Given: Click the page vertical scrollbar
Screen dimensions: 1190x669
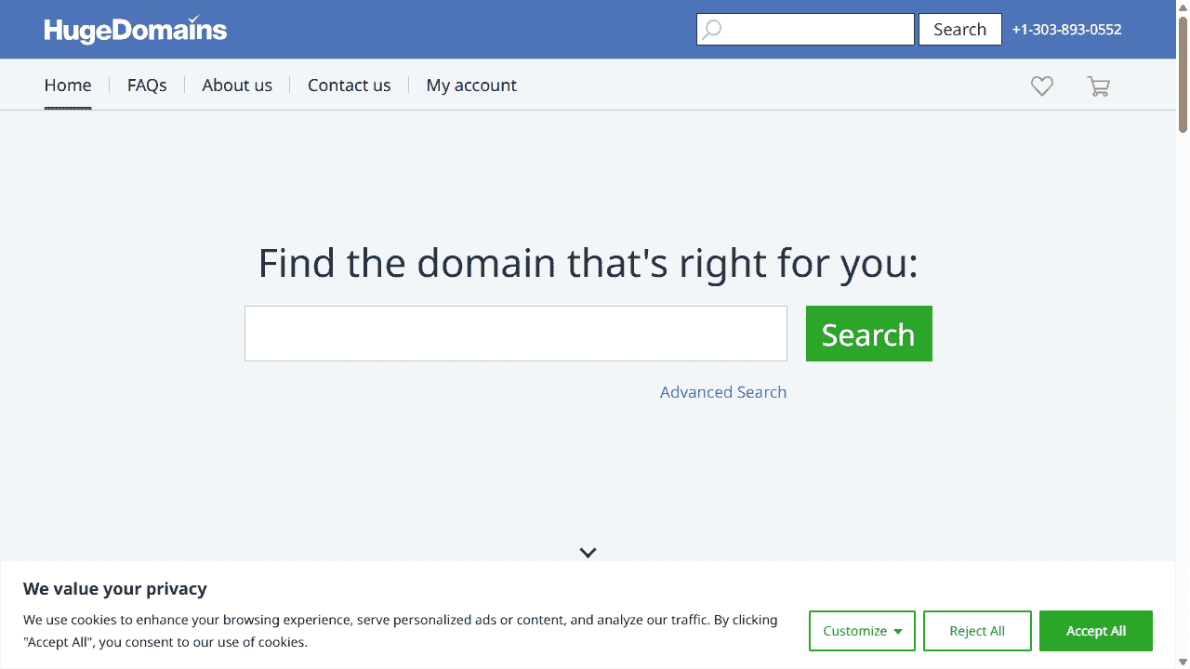Looking at the screenshot, I should (x=1183, y=334).
